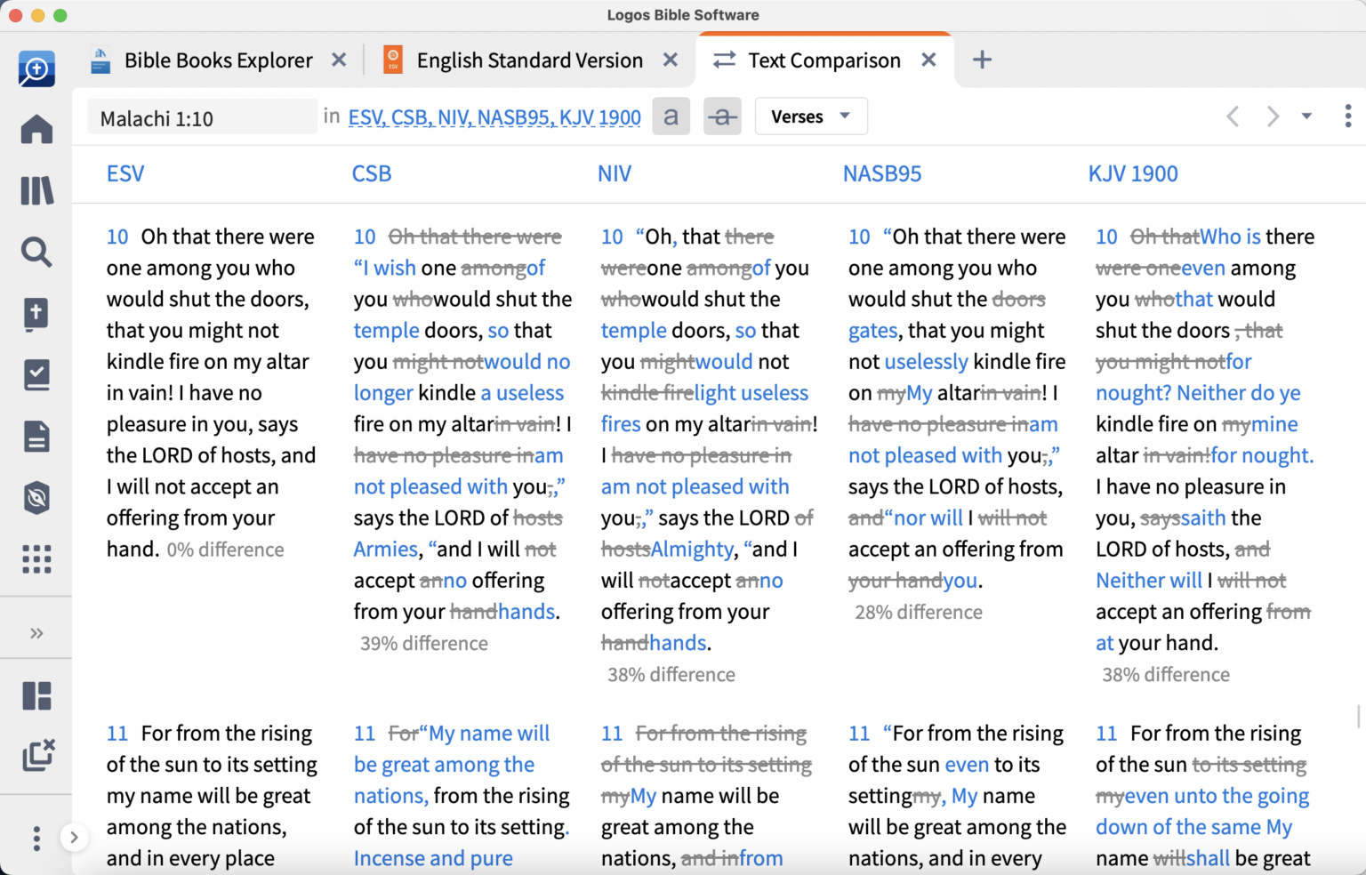Open the apps grid icon in the sidebar
Viewport: 1366px width, 875px height.
pyautogui.click(x=36, y=559)
